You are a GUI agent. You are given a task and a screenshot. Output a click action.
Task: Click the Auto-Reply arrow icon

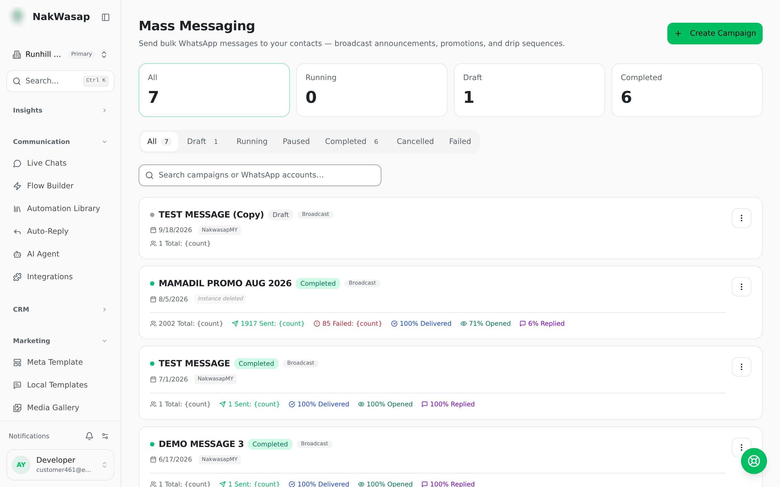17,232
